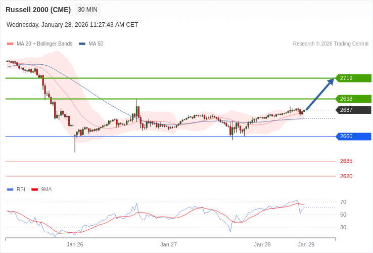Click the 30 MIN timeframe badge
The width and height of the screenshot is (373, 253).
[x=87, y=10]
